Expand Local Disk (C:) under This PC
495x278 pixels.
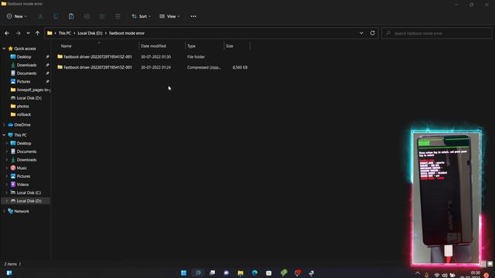point(7,192)
